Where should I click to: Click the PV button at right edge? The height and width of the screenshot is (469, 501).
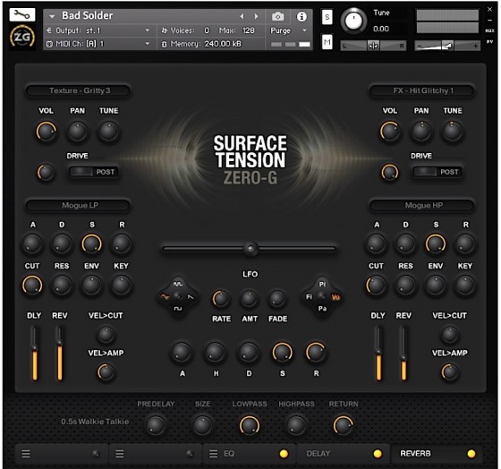489,41
